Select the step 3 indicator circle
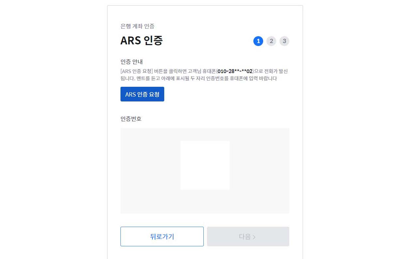The height and width of the screenshot is (259, 399). tap(284, 41)
